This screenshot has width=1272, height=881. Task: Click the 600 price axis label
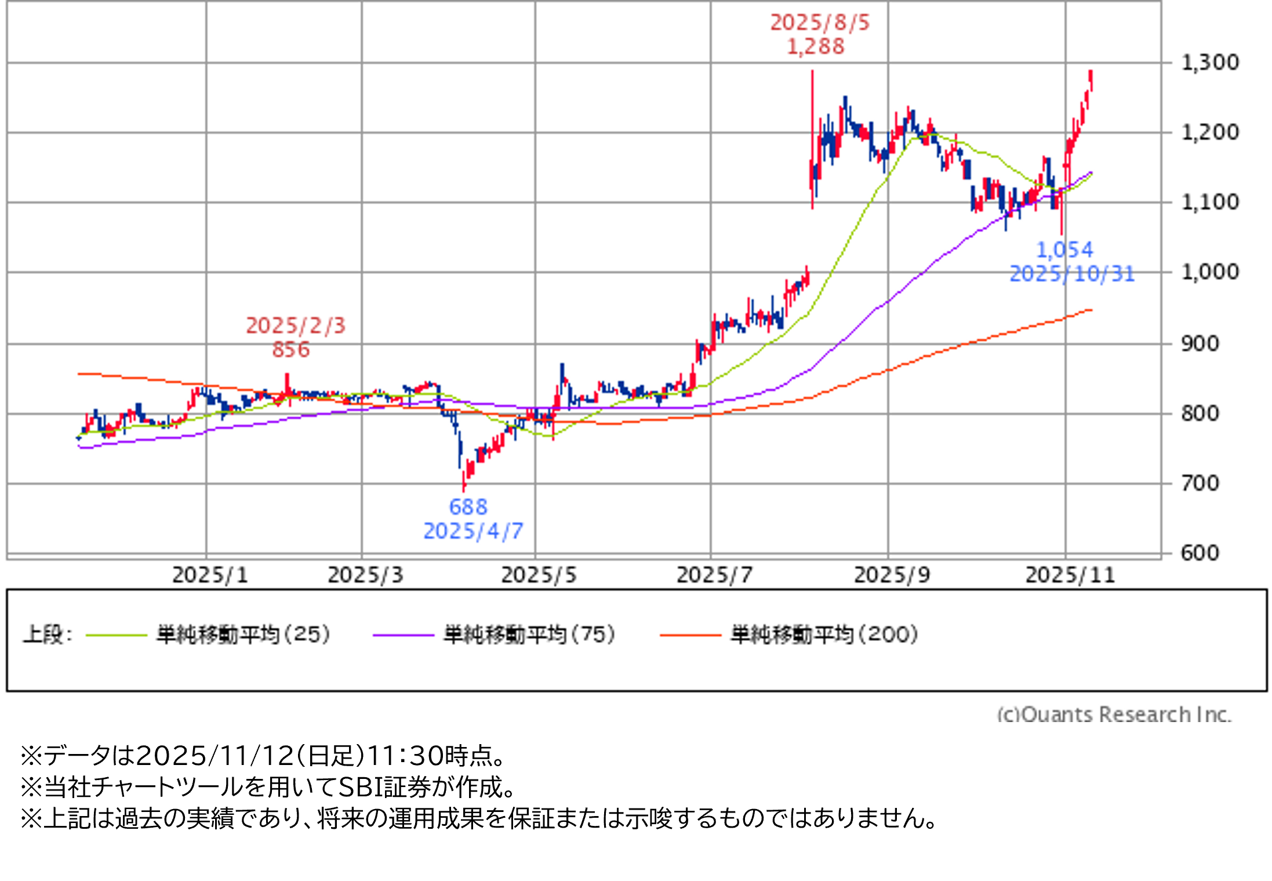point(1200,553)
